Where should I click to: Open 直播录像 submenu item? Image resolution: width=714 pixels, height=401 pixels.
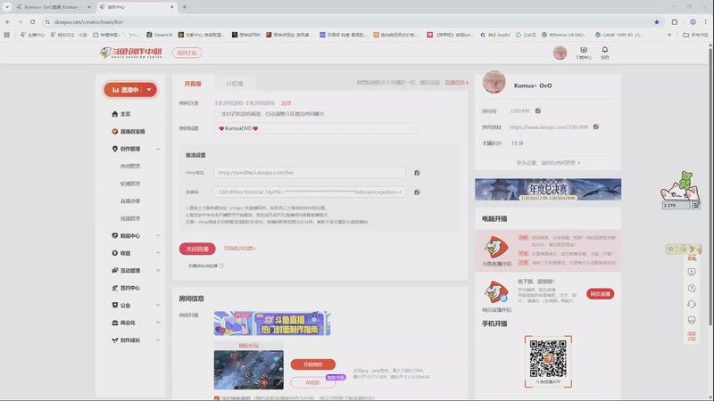[130, 201]
